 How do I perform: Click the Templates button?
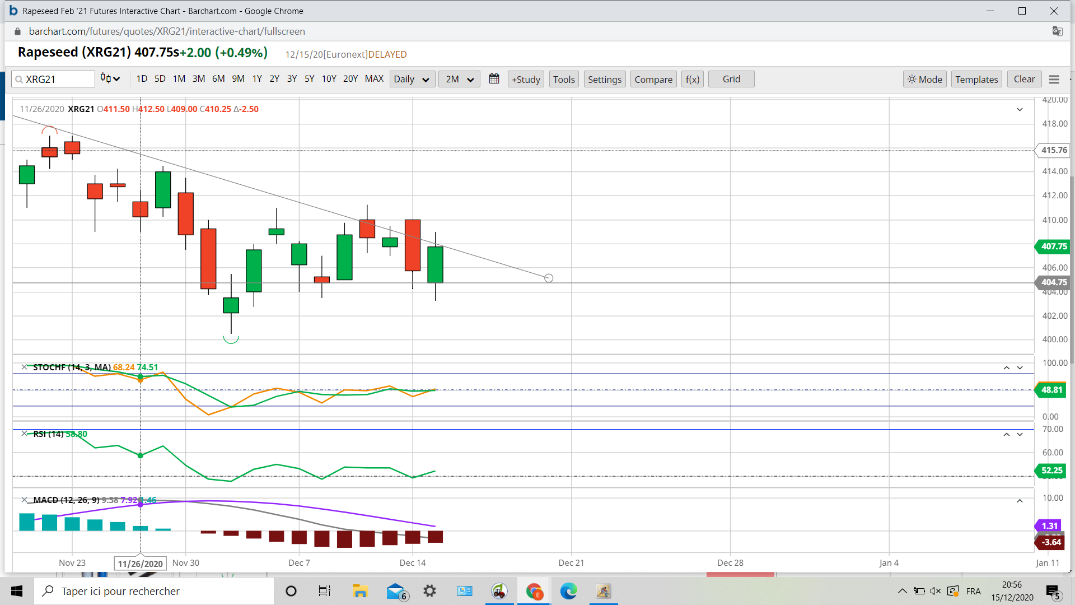click(976, 80)
